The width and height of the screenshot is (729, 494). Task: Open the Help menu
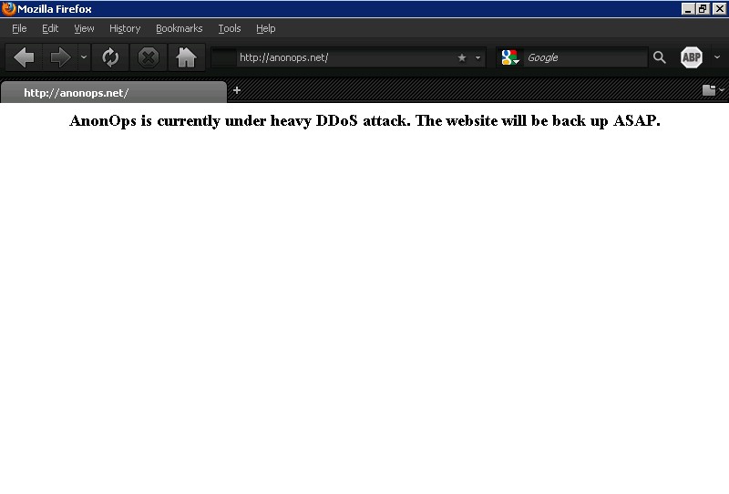pos(266,28)
